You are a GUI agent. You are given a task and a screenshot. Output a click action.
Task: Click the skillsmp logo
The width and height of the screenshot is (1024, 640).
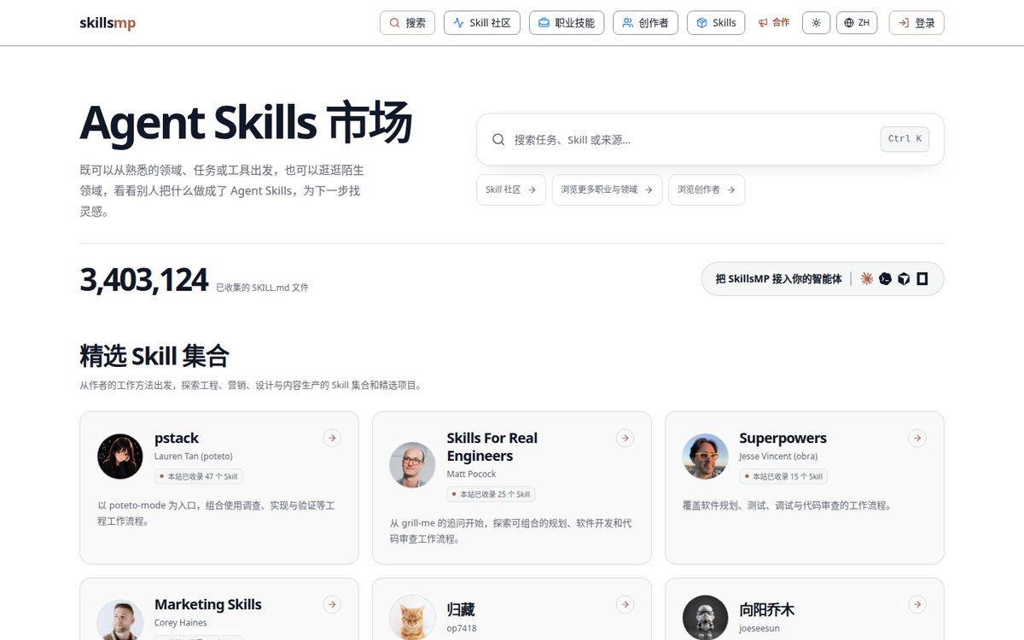tap(108, 23)
